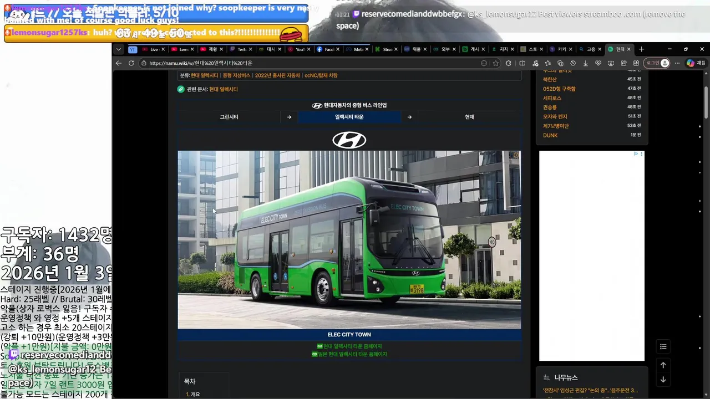Jump to bottom with floating down arrow
The image size is (710, 399).
pos(663,380)
